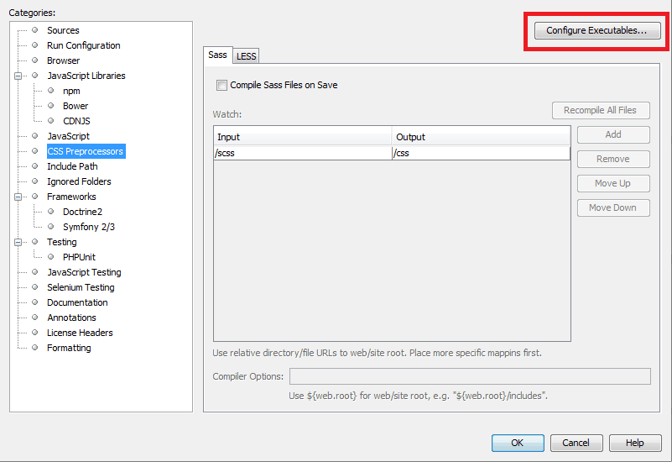Select the Run Configuration category

84,45
